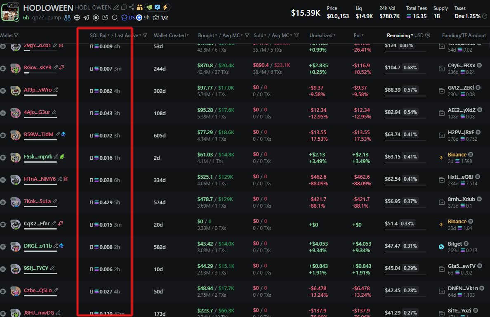Toggle the Wallet column filter funnel
Viewport: 490px width, 317px height.
16,35
